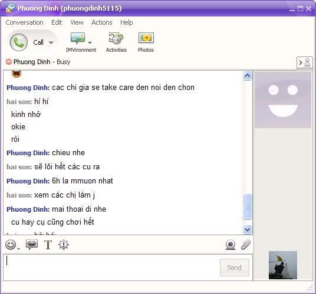
Task: Expand the IMVironment dropdown arrow
Action: (x=90, y=42)
